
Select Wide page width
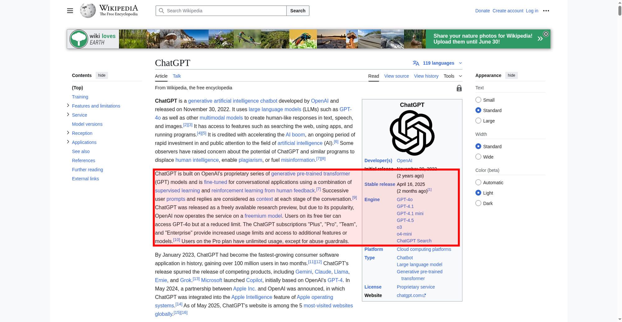point(478,157)
